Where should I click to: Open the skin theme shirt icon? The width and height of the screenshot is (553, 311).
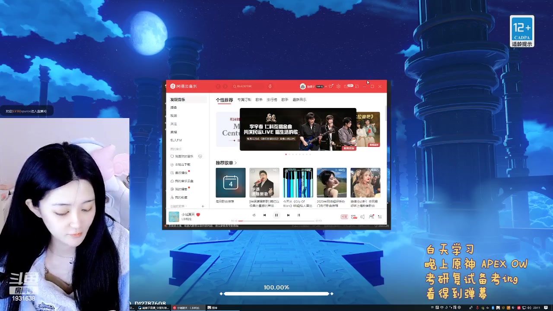(x=331, y=86)
